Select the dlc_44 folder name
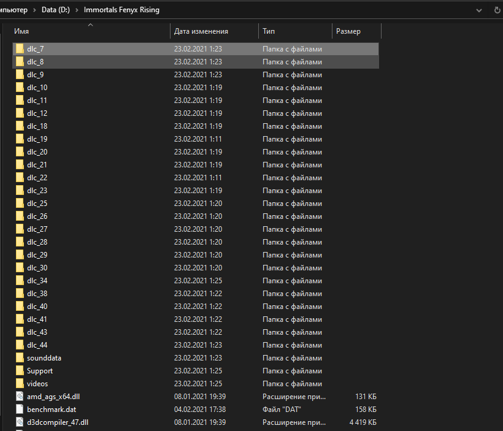This screenshot has width=503, height=431. point(37,345)
